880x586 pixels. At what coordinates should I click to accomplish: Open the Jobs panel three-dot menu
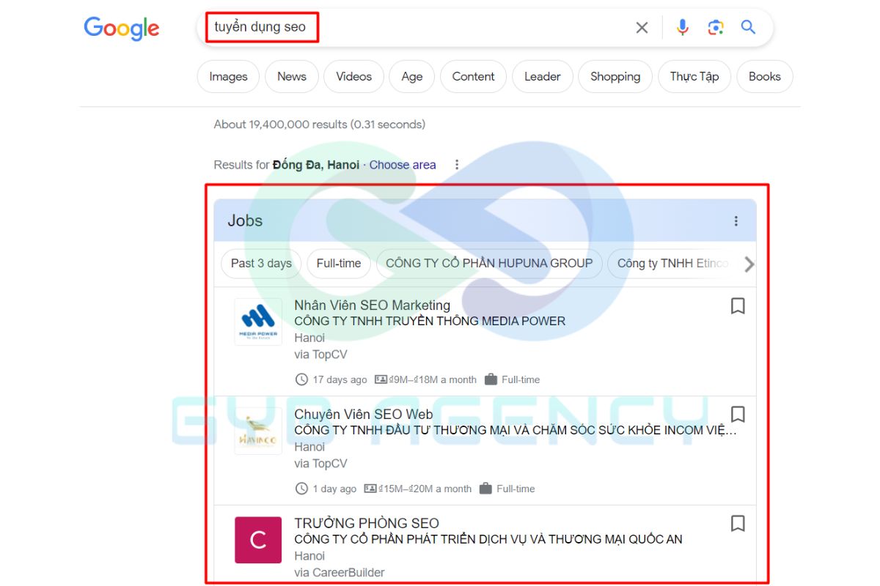(736, 220)
